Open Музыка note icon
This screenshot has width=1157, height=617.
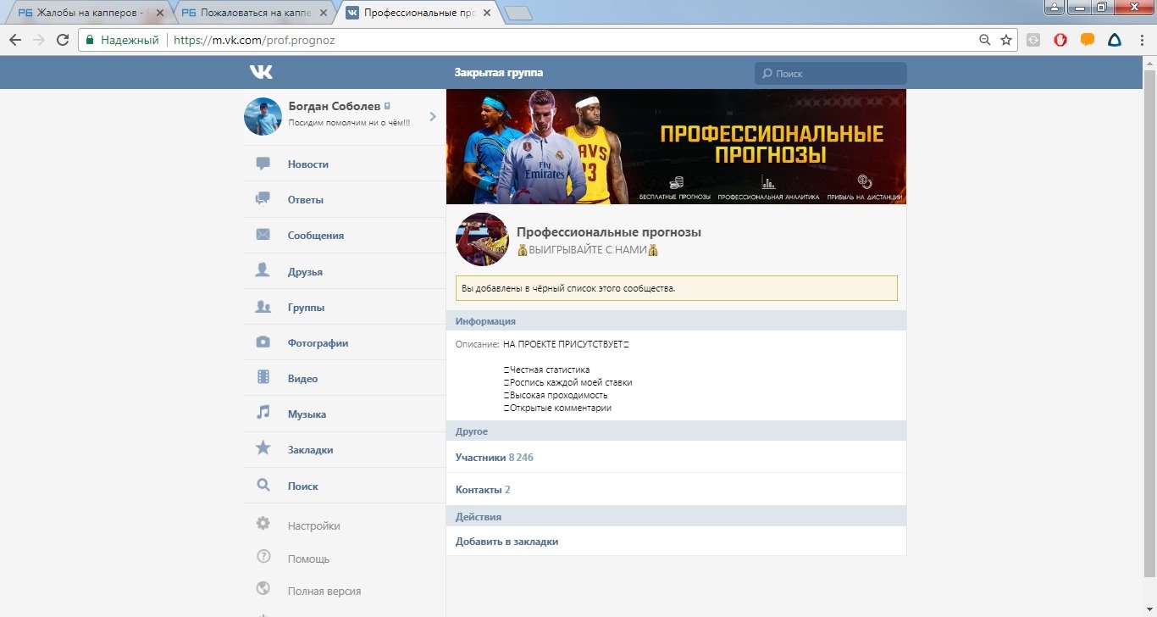(x=263, y=414)
